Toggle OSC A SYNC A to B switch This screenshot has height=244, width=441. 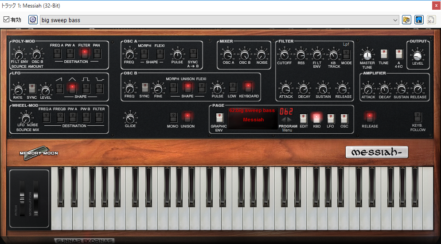193,54
